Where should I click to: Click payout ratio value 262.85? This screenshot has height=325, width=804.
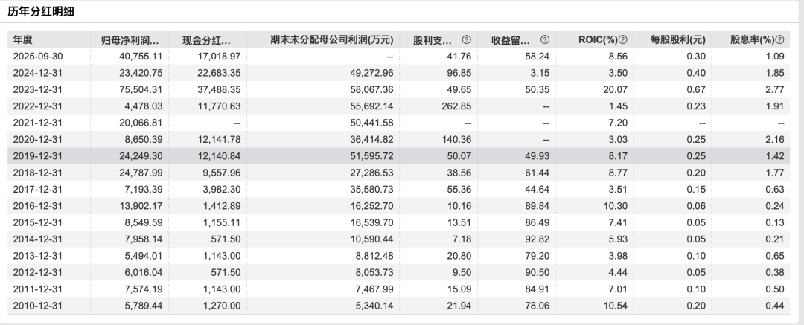[x=441, y=106]
